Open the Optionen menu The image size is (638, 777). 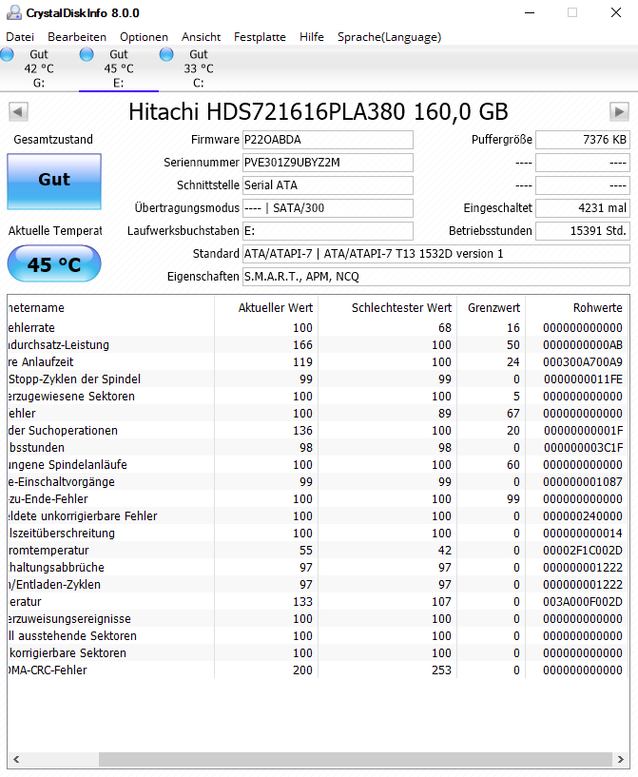pos(144,37)
